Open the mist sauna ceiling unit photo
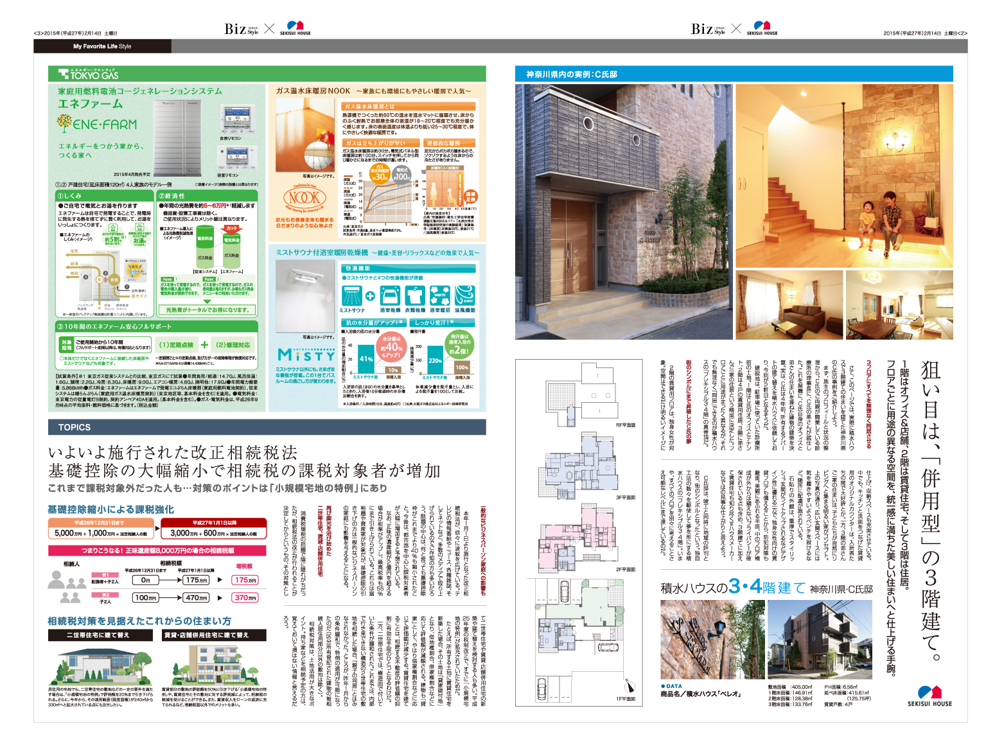This screenshot has height=740, width=995. (x=305, y=297)
